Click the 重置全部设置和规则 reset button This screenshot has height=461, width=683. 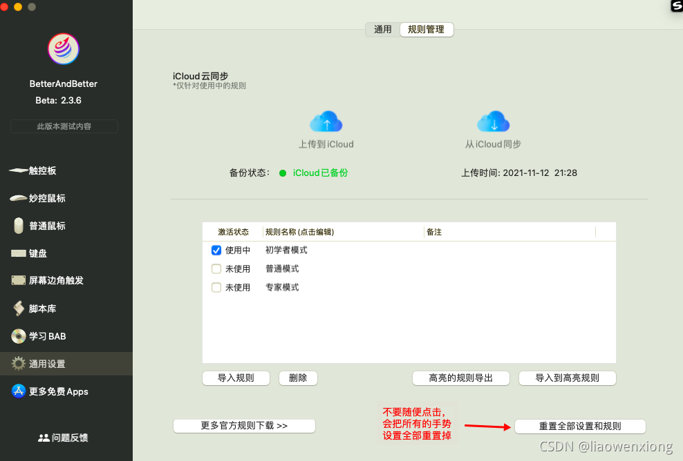(x=580, y=426)
